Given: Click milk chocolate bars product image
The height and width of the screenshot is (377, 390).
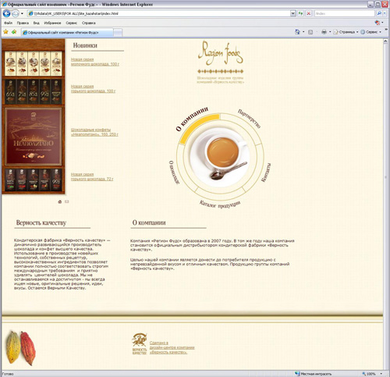Looking at the screenshot, I should coord(34,64).
